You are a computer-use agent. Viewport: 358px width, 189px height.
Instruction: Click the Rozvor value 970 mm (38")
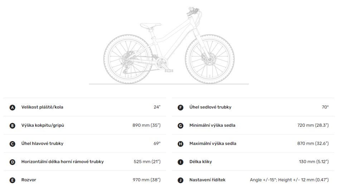coord(146,180)
